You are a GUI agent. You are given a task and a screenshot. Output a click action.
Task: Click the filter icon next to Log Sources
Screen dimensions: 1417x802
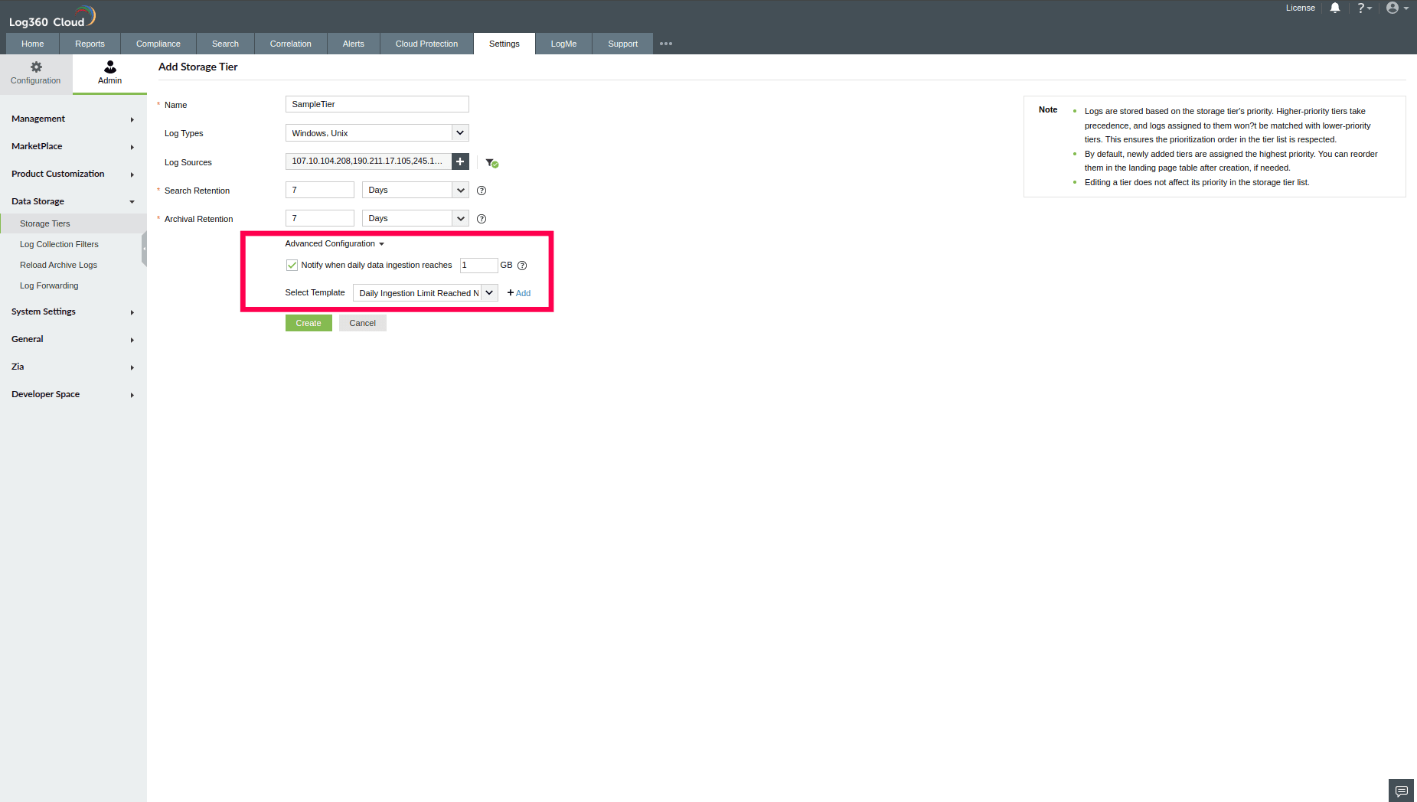[x=491, y=162]
